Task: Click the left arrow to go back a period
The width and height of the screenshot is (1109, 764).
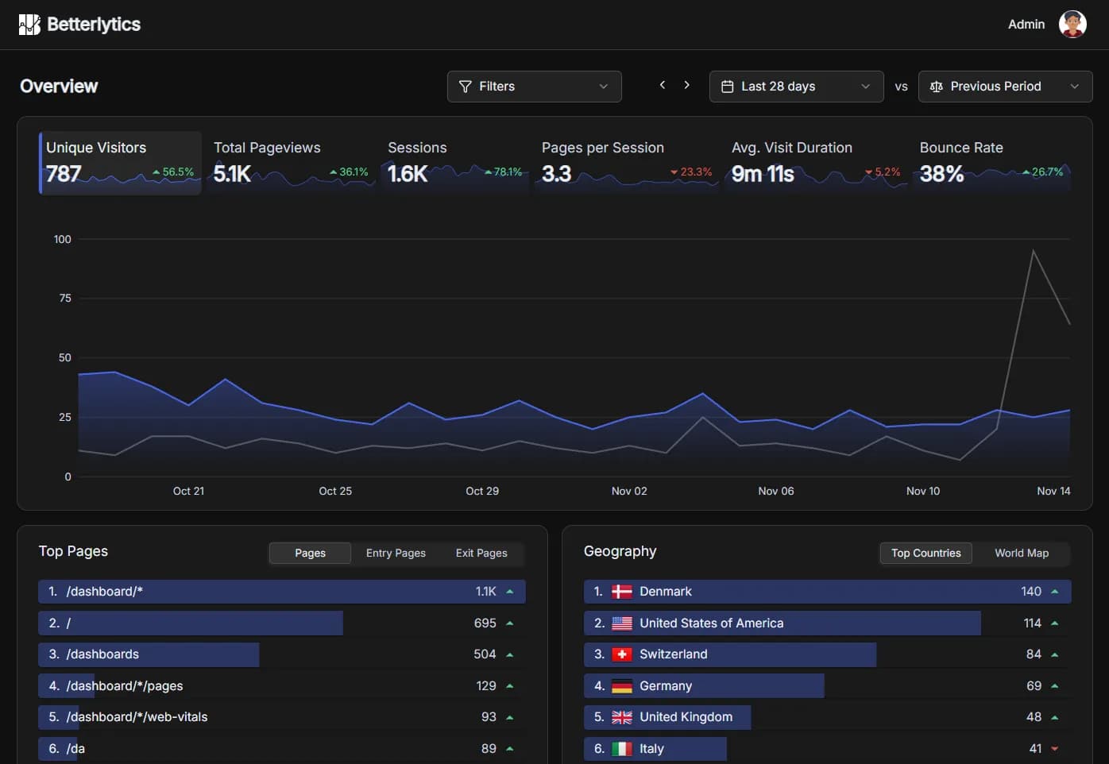Action: click(662, 84)
